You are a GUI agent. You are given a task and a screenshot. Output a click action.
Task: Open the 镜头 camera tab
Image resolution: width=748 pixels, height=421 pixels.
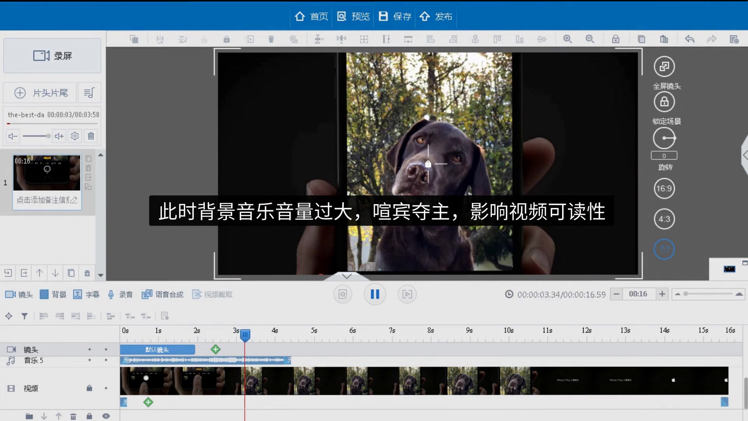coord(19,295)
